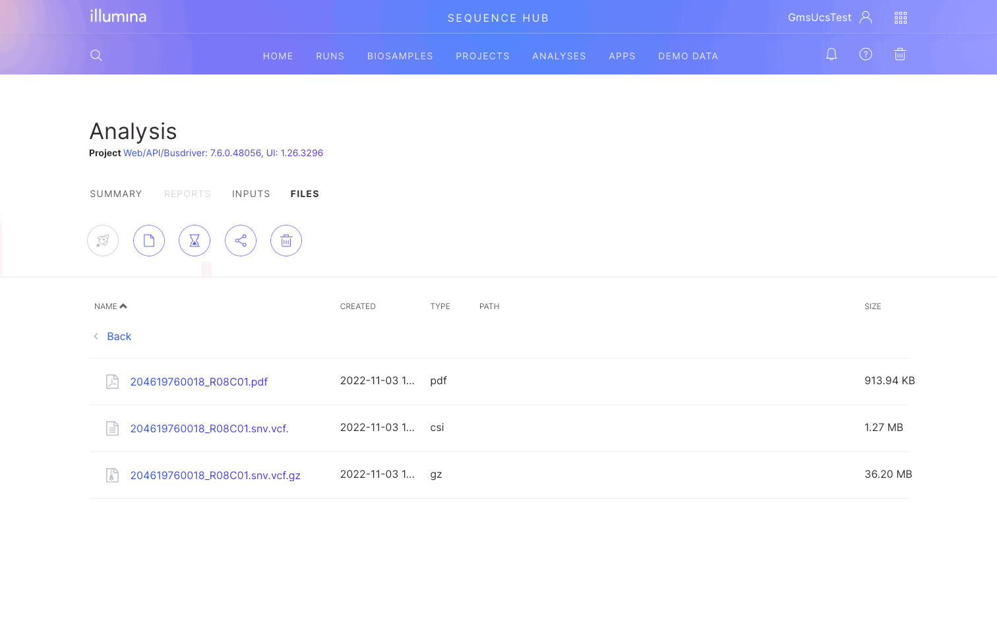Switch to the Summary tab
The width and height of the screenshot is (997, 636).
pos(116,194)
